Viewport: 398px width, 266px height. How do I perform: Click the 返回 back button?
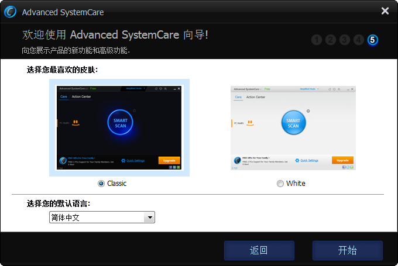259,251
